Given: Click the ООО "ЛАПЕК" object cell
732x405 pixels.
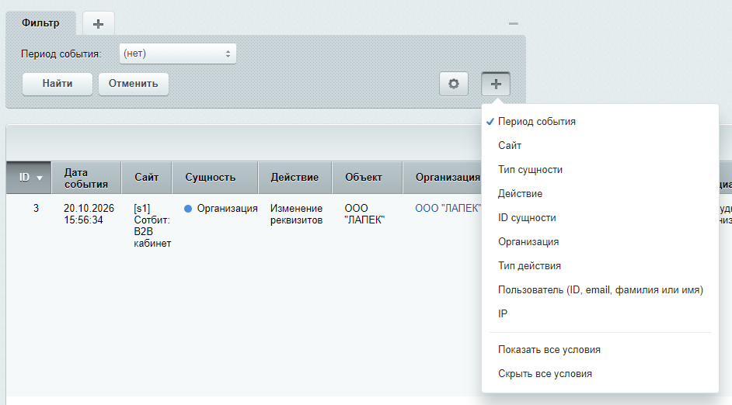Looking at the screenshot, I should [x=364, y=214].
